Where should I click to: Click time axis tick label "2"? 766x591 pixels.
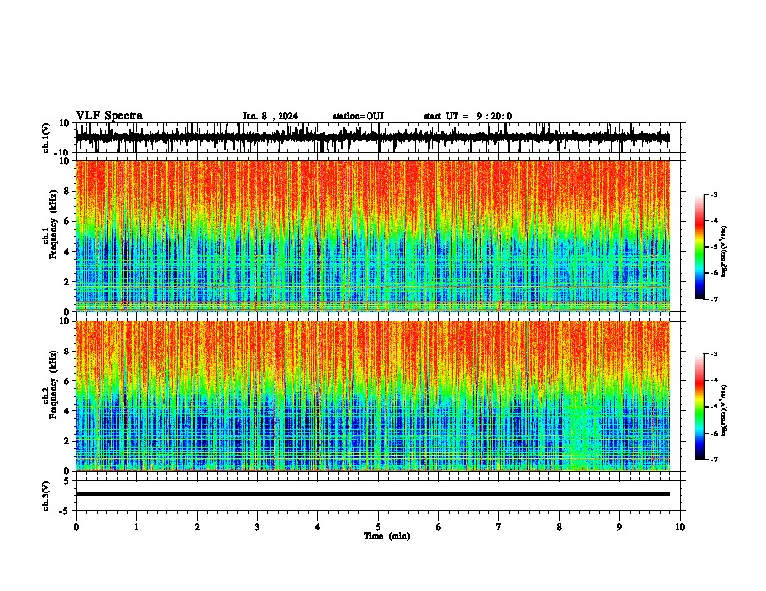[197, 527]
